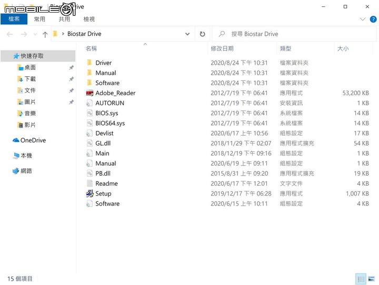Open 下載 in the sidebar
Viewport: 379px width, 285px height.
click(30, 79)
